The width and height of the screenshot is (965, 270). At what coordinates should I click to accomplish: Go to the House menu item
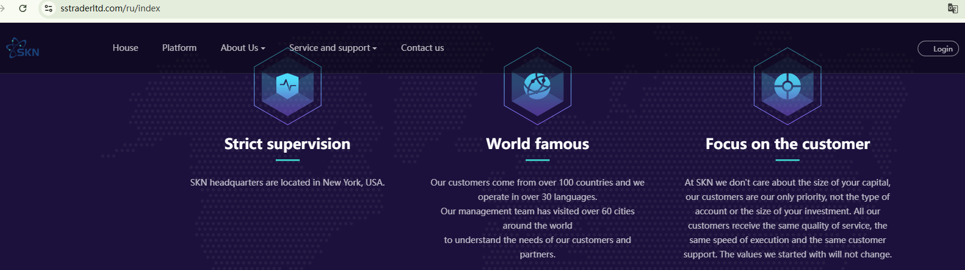[125, 48]
